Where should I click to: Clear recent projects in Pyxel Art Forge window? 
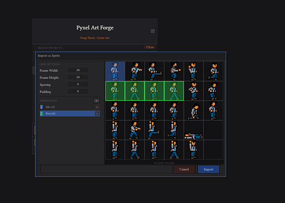(150, 47)
